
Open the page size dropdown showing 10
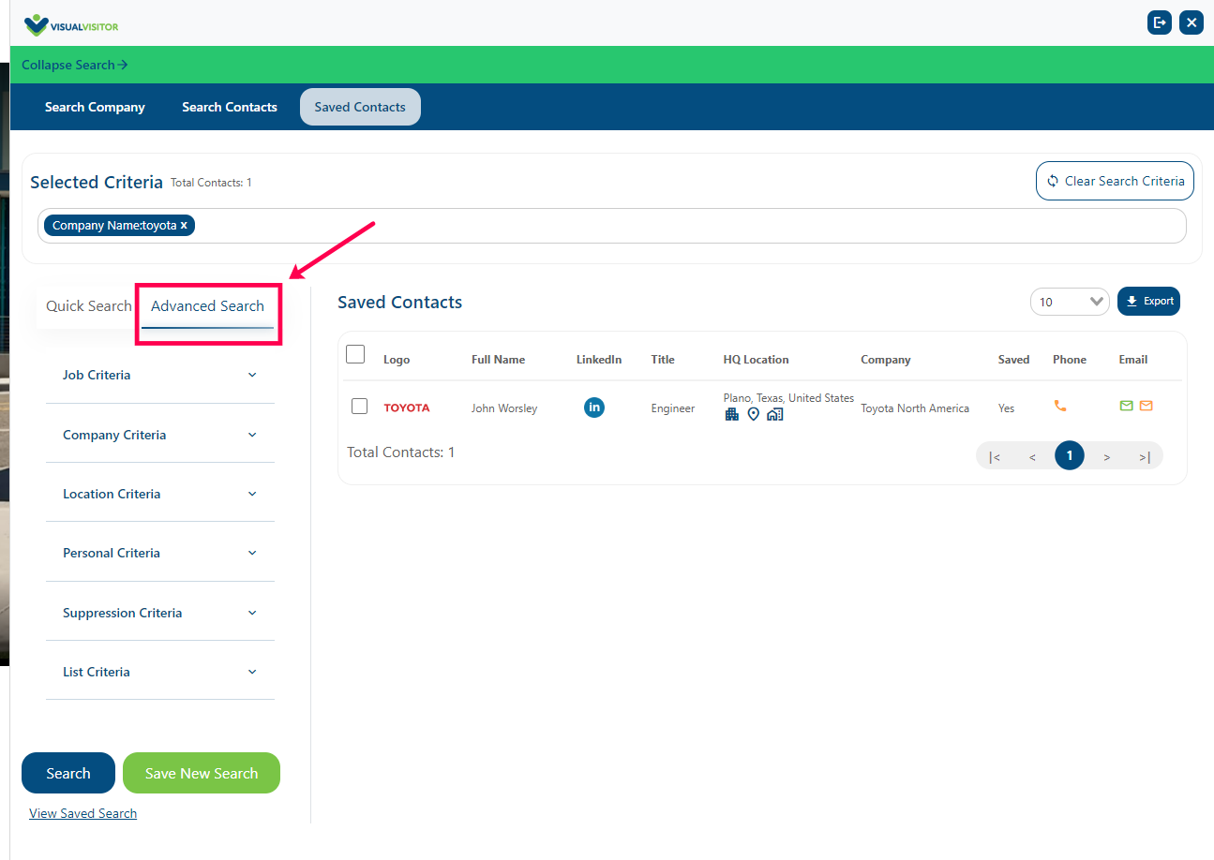click(x=1070, y=302)
